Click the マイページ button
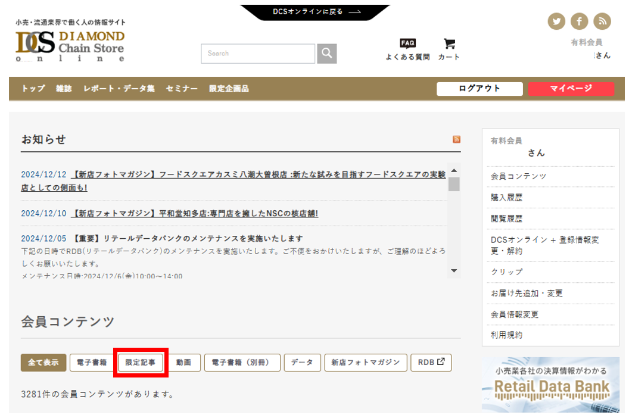The width and height of the screenshot is (629, 415). click(571, 89)
